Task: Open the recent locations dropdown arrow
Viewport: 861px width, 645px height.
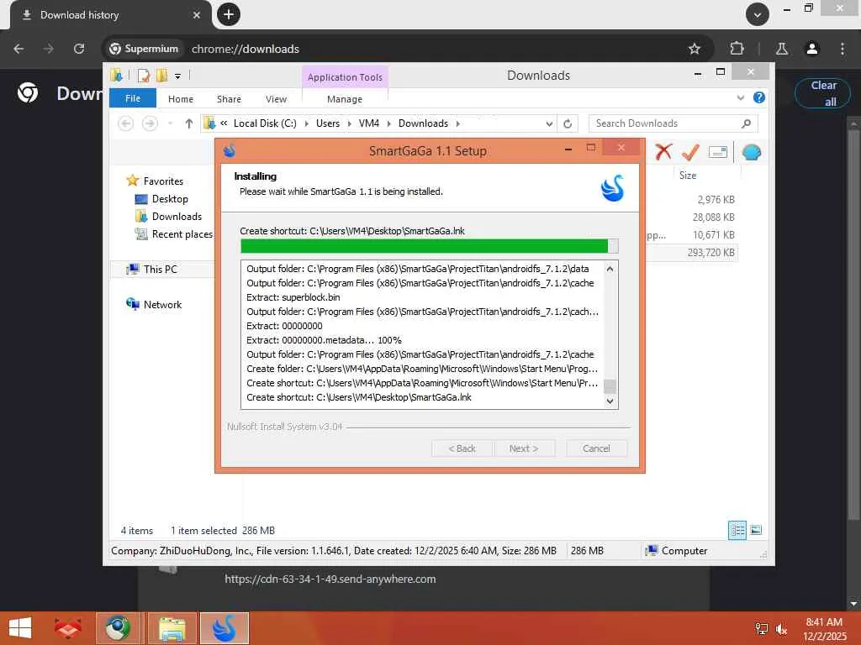Action: (171, 123)
